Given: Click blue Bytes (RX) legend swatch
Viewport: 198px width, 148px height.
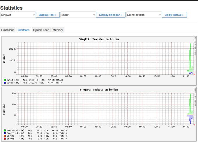Looking at the screenshot, I should 5,83.
